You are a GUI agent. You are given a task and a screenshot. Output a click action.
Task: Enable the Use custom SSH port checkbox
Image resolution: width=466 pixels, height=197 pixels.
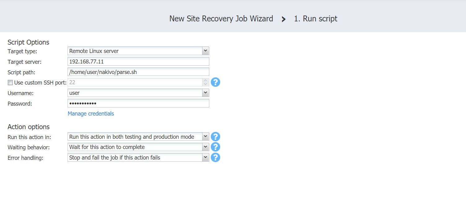pyautogui.click(x=11, y=83)
